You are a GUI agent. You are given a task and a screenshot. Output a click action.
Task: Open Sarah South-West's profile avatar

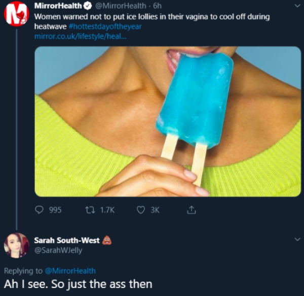click(x=16, y=245)
